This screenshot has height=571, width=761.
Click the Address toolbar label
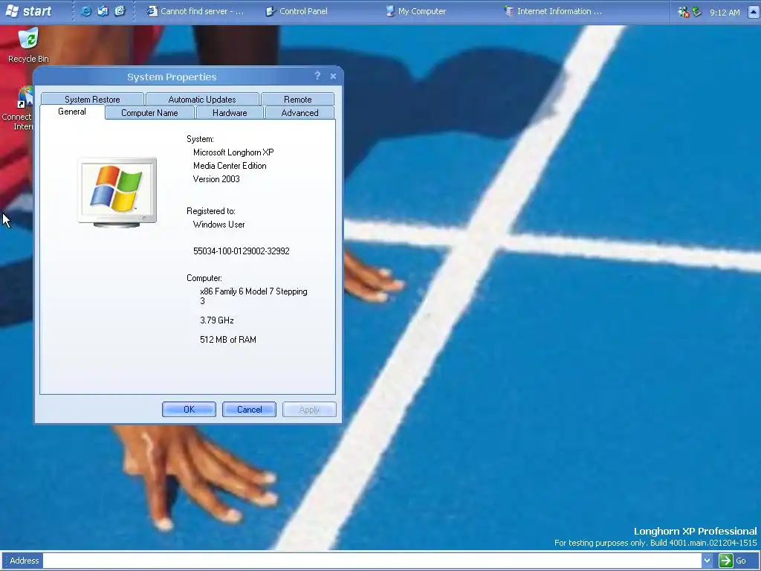(x=25, y=561)
